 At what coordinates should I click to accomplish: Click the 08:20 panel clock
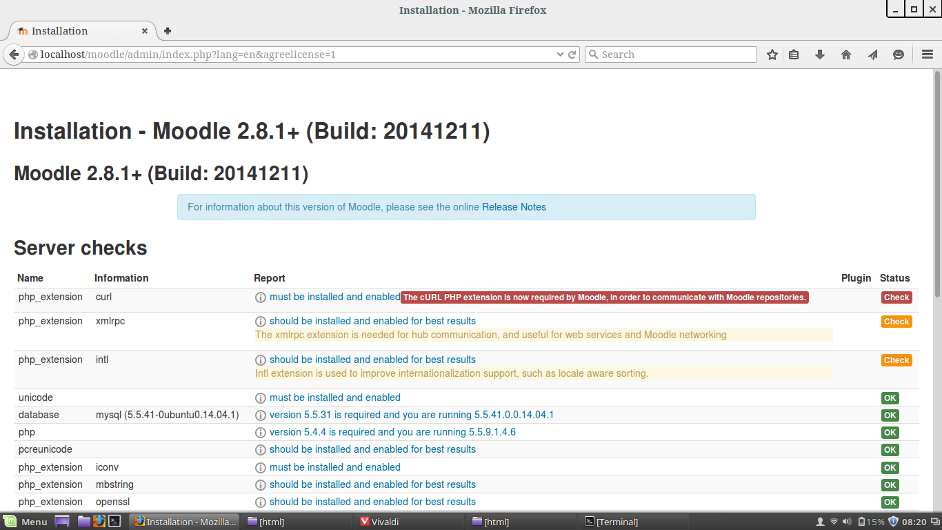pos(914,522)
